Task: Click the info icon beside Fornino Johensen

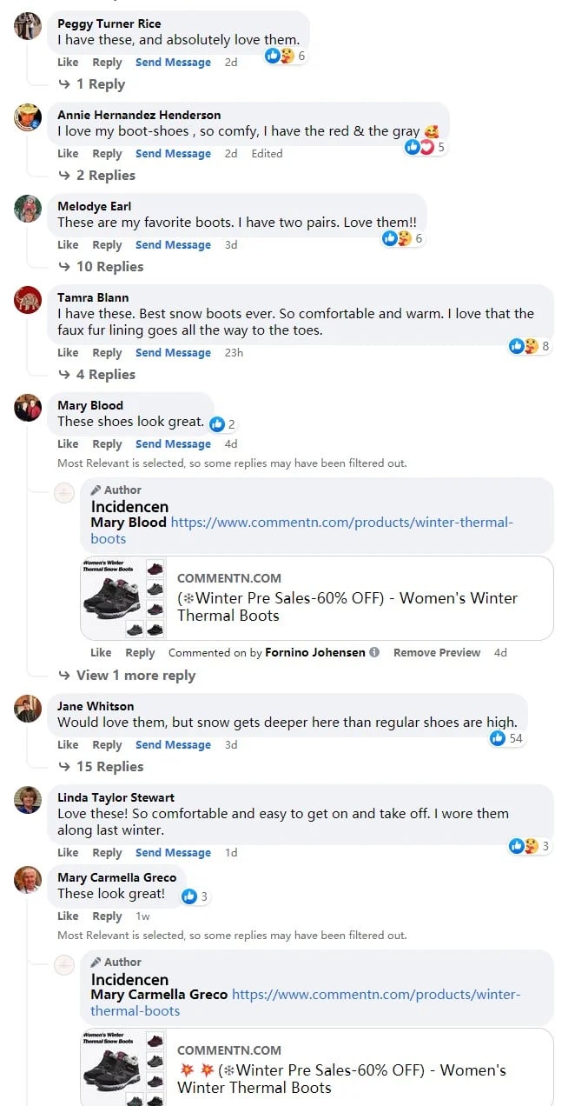Action: pos(374,652)
